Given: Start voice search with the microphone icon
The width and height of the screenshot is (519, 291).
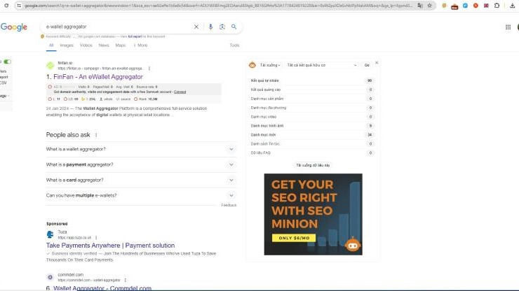Looking at the screenshot, I should [210, 27].
